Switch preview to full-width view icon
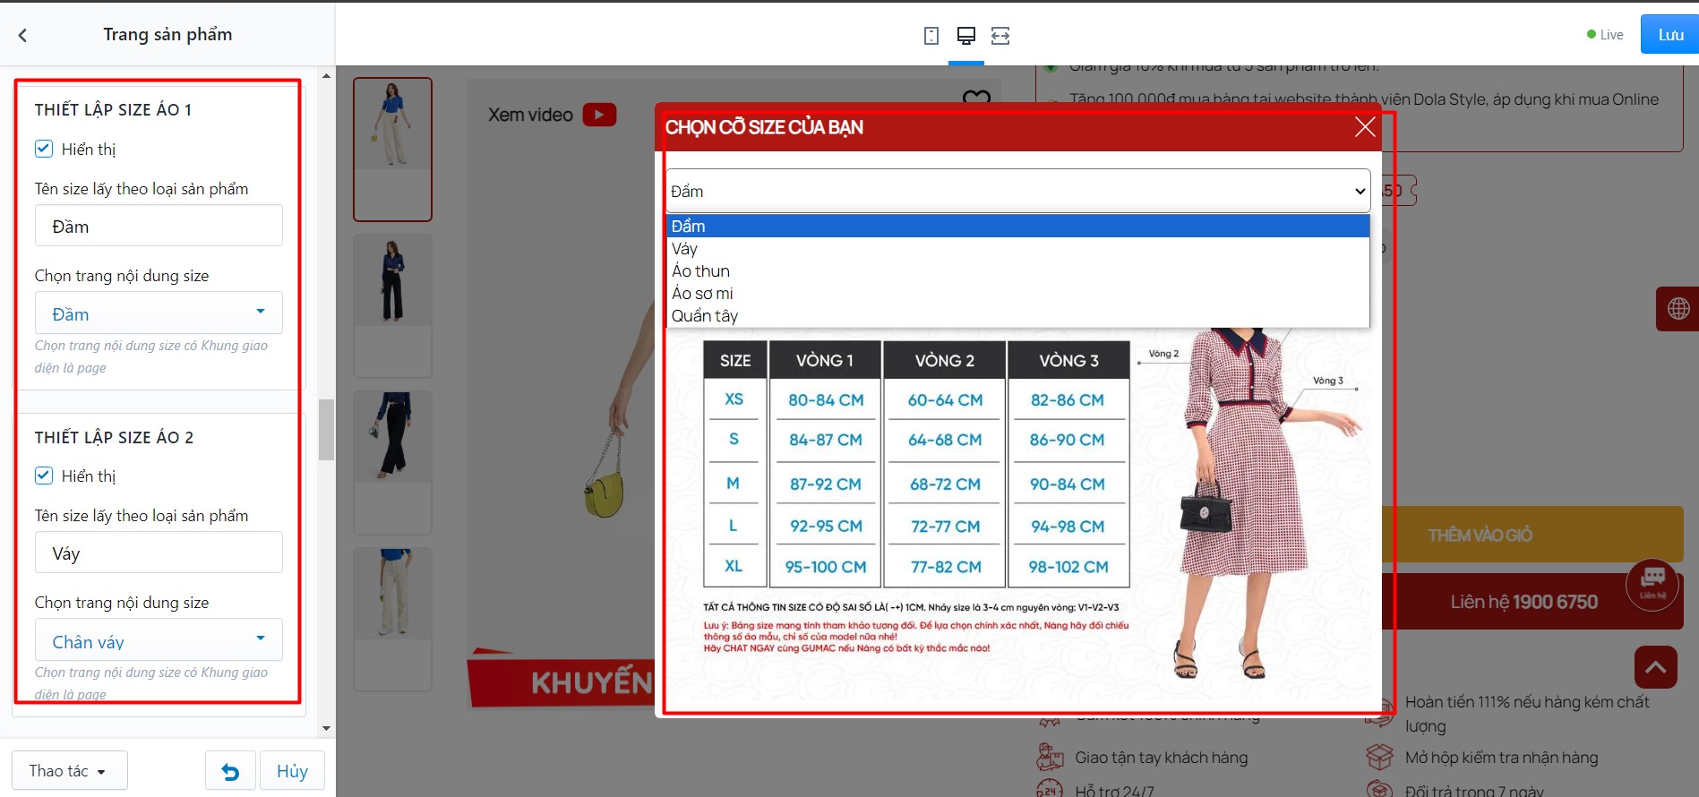 pyautogui.click(x=1000, y=36)
